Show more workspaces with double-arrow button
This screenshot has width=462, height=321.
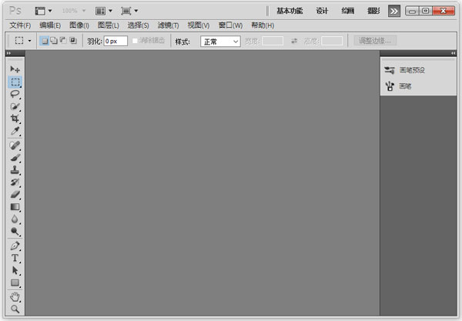pyautogui.click(x=394, y=11)
